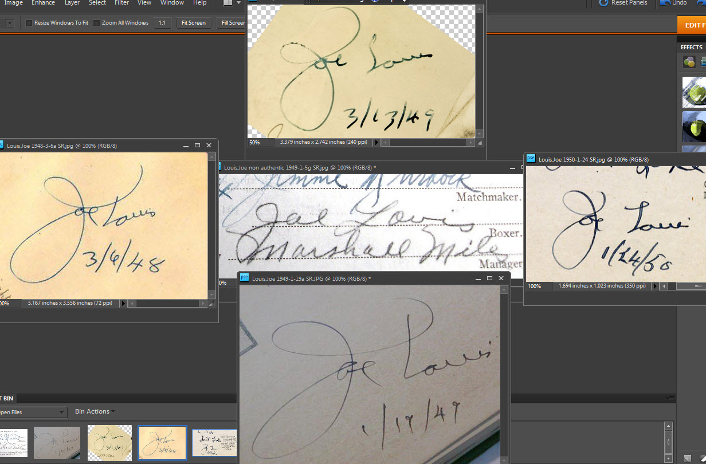Select the transparent-edged 3/13/49 thumbnail in bin

pos(109,443)
